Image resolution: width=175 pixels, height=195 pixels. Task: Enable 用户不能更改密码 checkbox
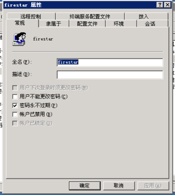coord(15,97)
